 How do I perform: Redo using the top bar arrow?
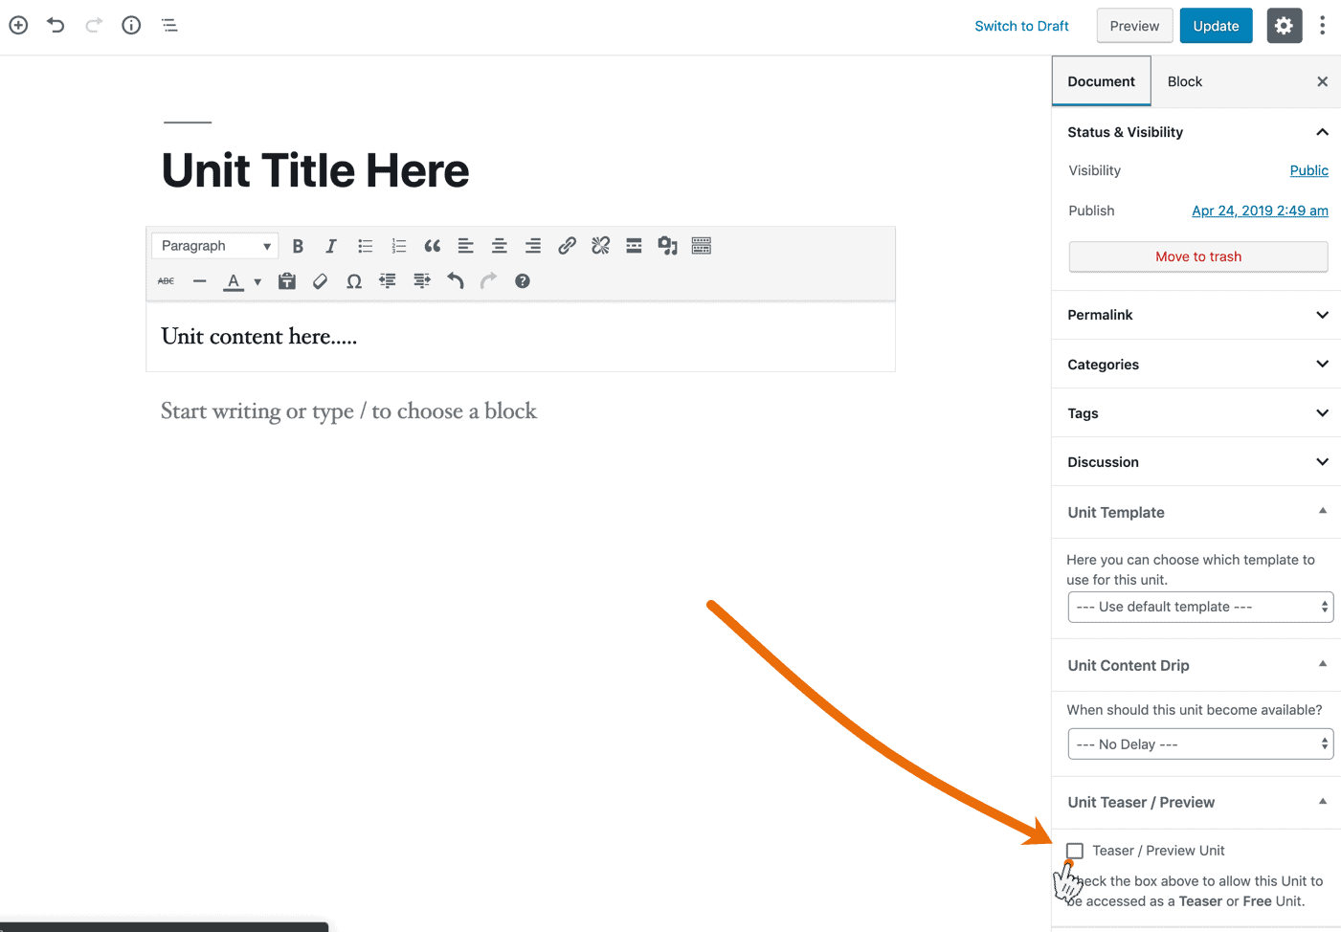pyautogui.click(x=94, y=26)
